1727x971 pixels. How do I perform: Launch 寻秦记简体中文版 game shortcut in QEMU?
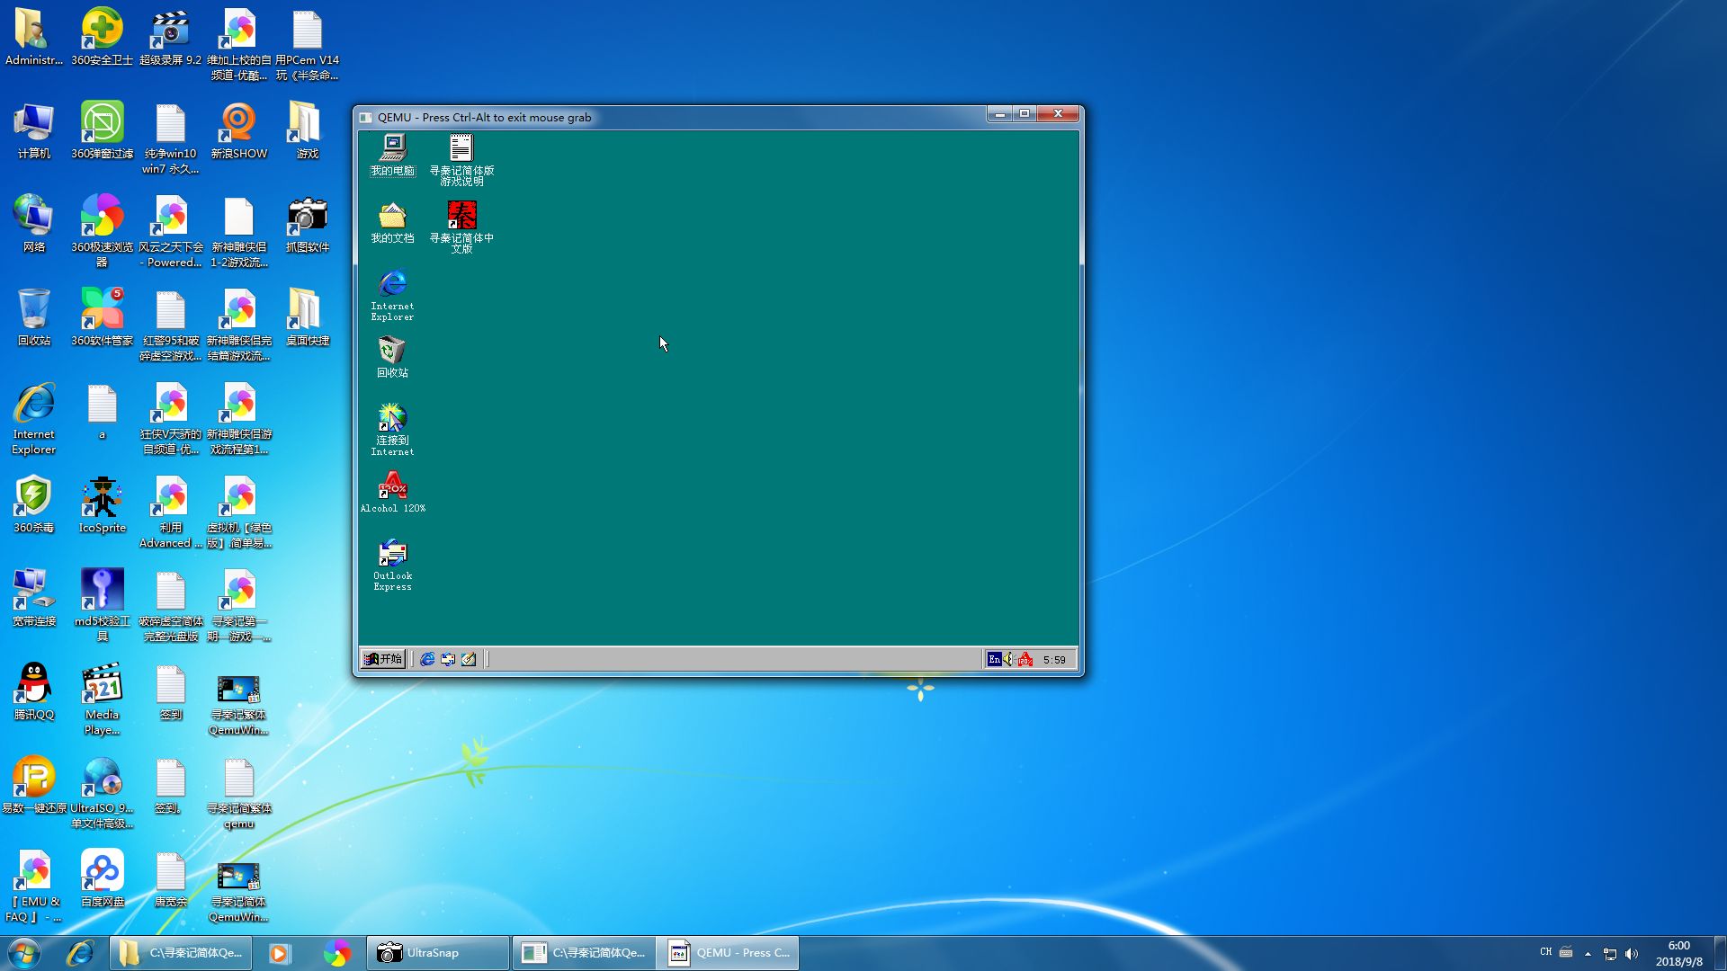pyautogui.click(x=461, y=227)
